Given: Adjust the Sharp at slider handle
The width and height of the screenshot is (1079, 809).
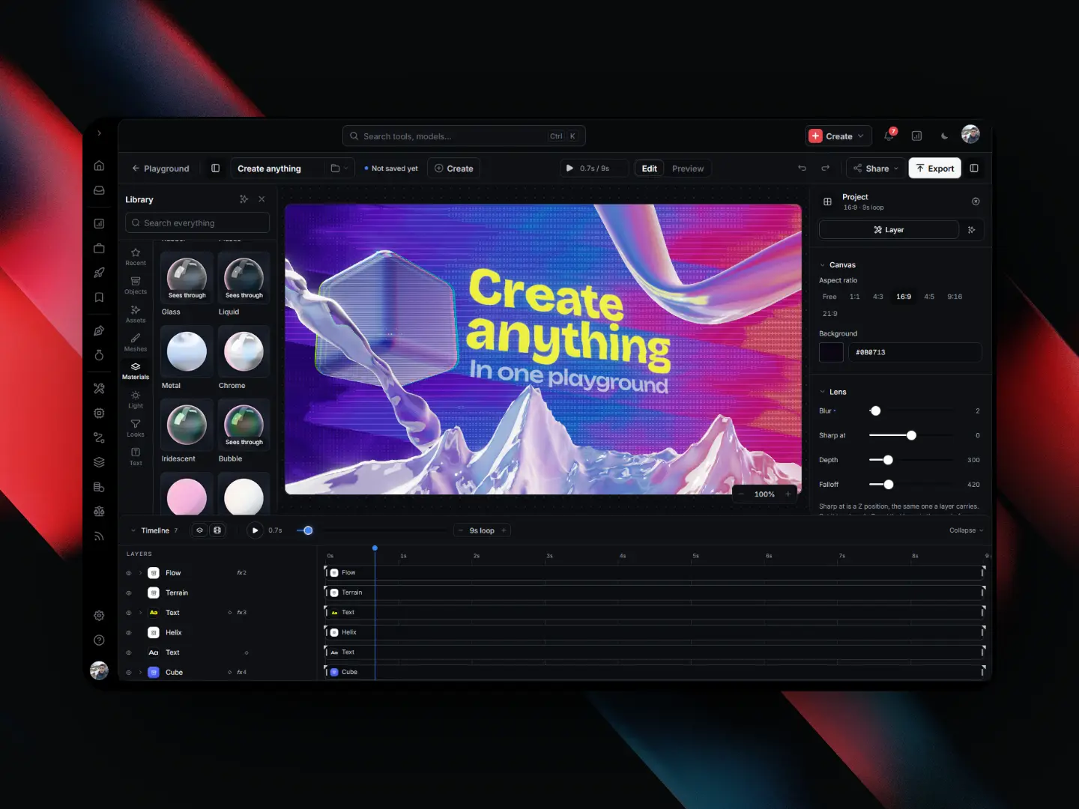Looking at the screenshot, I should point(911,435).
